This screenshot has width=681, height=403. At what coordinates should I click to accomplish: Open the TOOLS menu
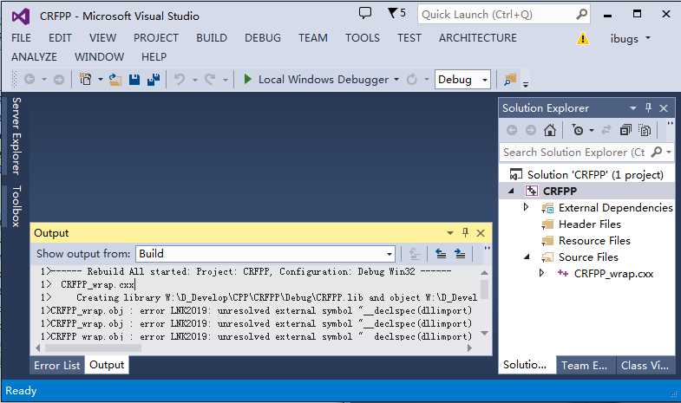pos(363,38)
